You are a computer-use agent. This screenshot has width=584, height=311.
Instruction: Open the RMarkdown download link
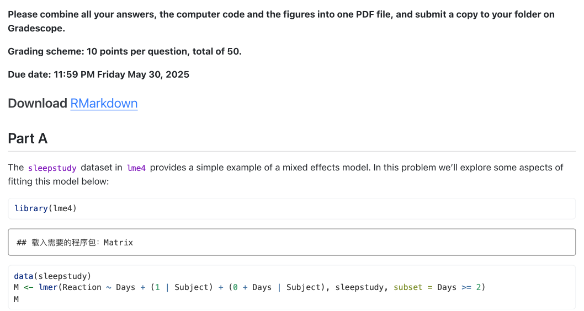[104, 104]
